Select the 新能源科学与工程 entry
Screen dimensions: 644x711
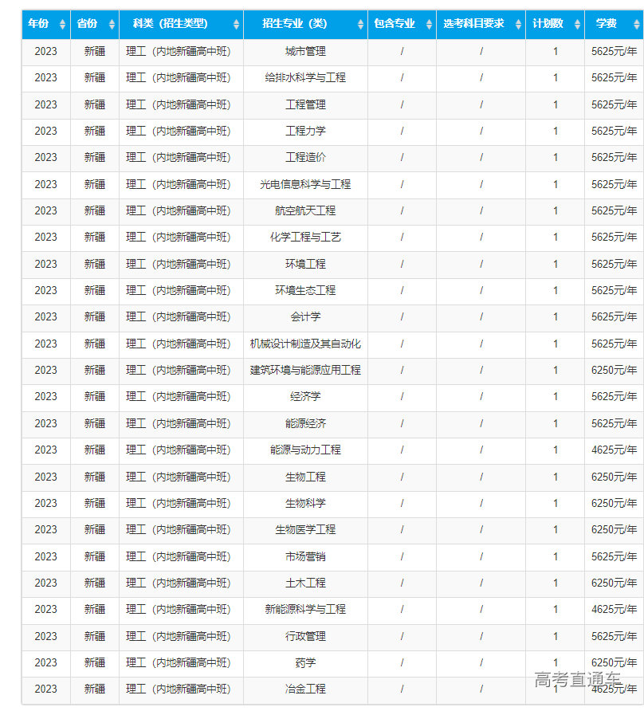pos(305,609)
